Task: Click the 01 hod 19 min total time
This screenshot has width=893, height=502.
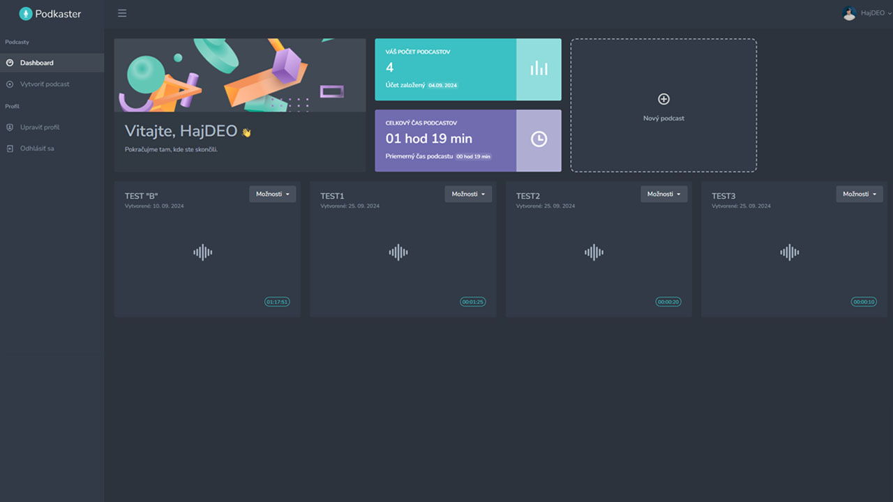Action: [x=429, y=139]
